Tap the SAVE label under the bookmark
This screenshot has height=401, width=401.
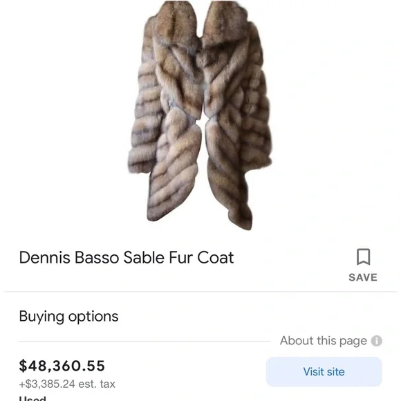click(363, 277)
